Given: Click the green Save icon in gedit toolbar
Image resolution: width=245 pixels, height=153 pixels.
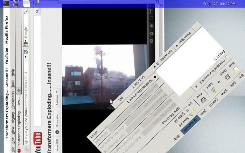Looking at the screenshot, I should click(213, 91).
